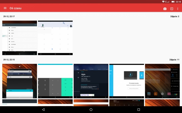Select the 'Oś czasu' title

[x=15, y=8]
